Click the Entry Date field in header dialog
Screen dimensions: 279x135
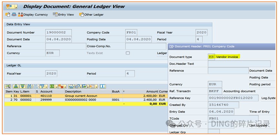(x=221, y=112)
